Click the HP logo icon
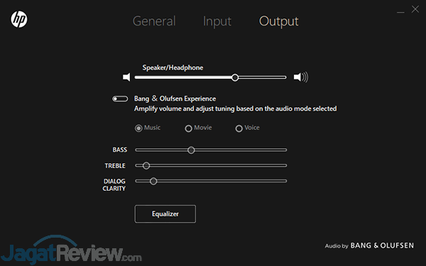Image resolution: width=426 pixels, height=266 pixels. click(19, 19)
